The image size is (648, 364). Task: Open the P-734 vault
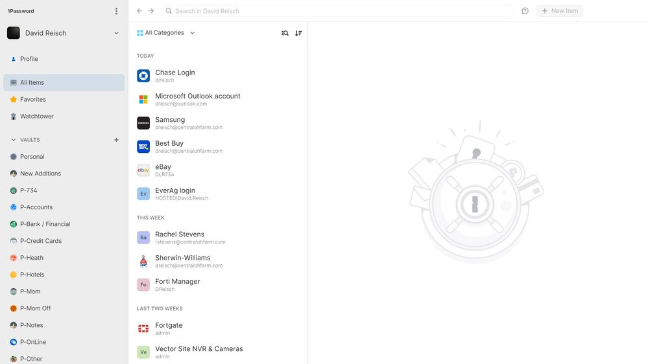pos(64,190)
